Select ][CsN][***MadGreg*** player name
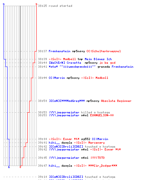The image size is (162, 180). (67, 101)
